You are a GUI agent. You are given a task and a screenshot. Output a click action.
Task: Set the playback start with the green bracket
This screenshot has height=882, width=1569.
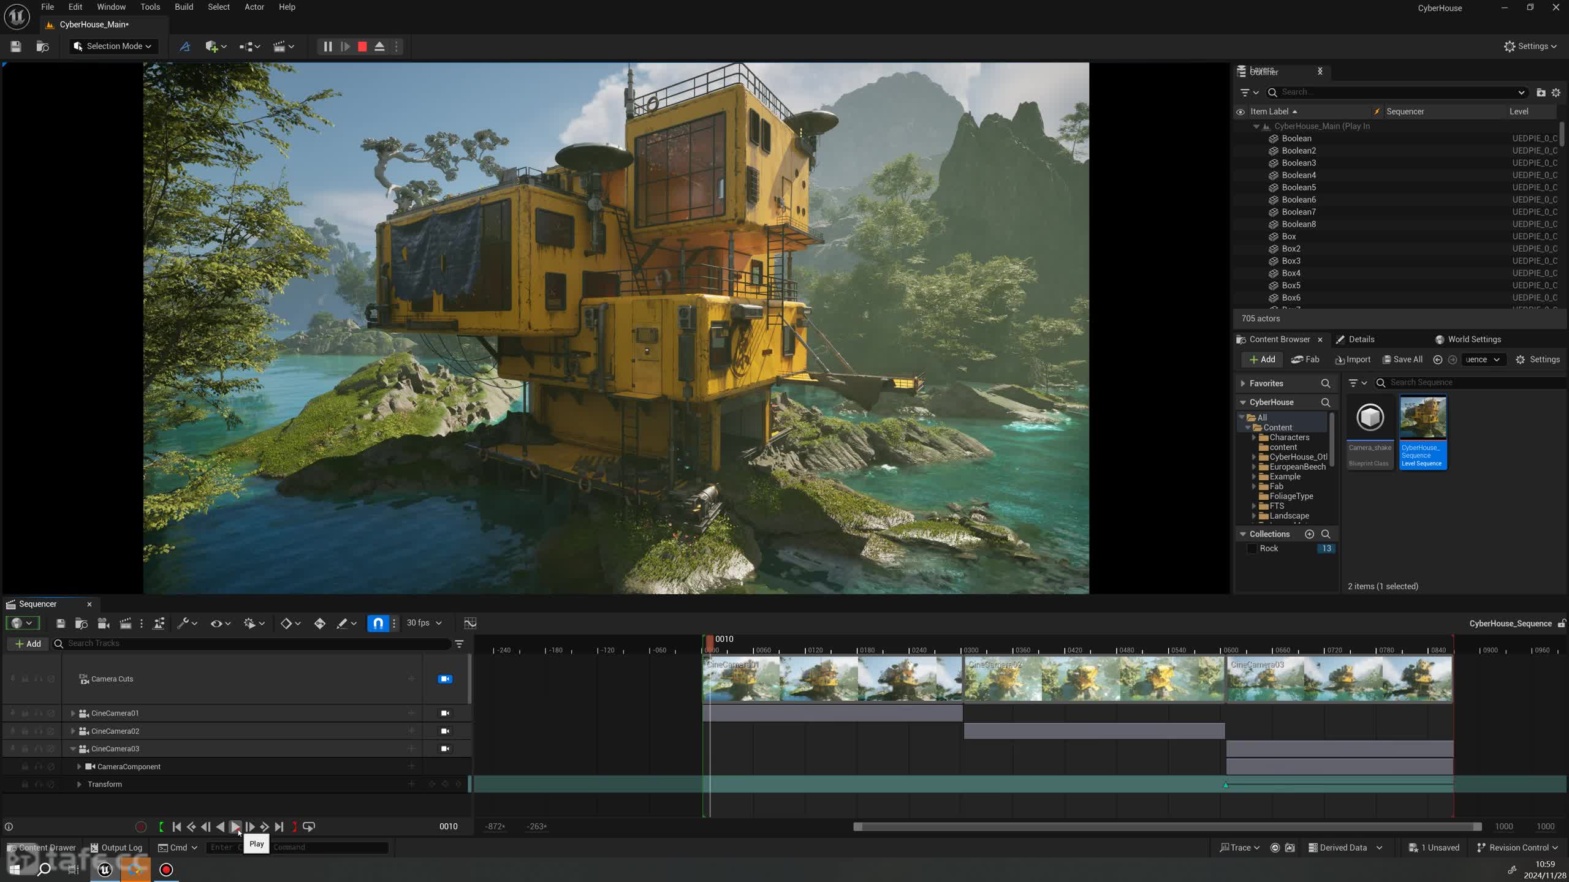pyautogui.click(x=161, y=827)
